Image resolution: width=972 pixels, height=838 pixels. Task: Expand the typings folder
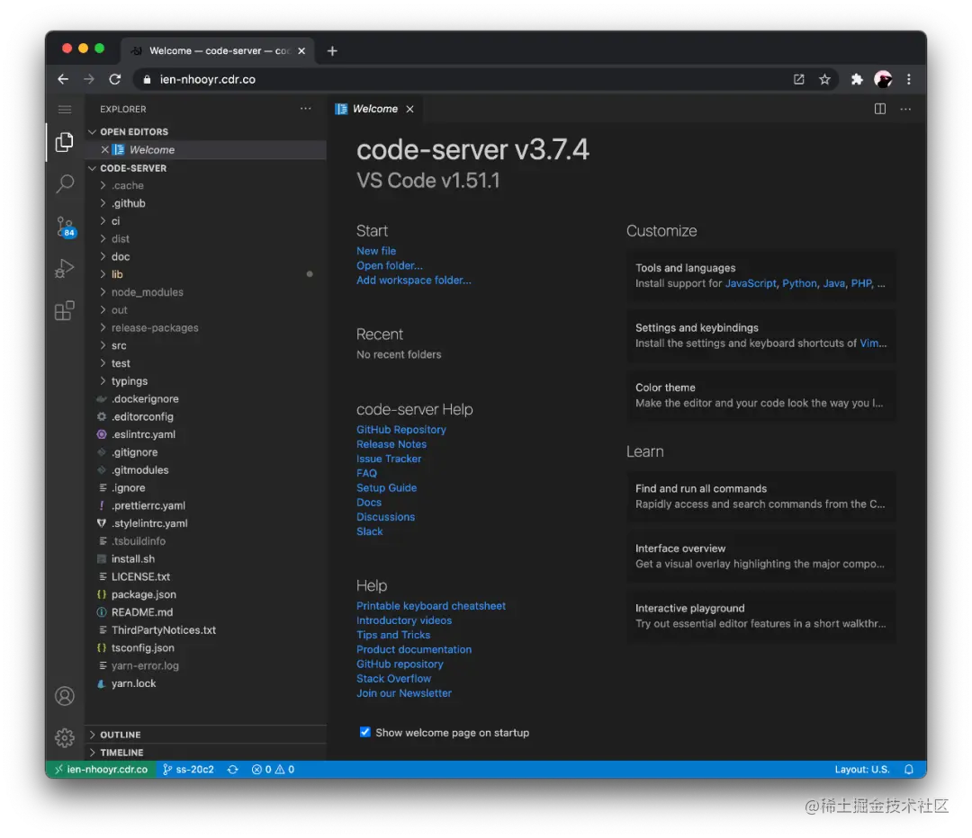(x=204, y=381)
